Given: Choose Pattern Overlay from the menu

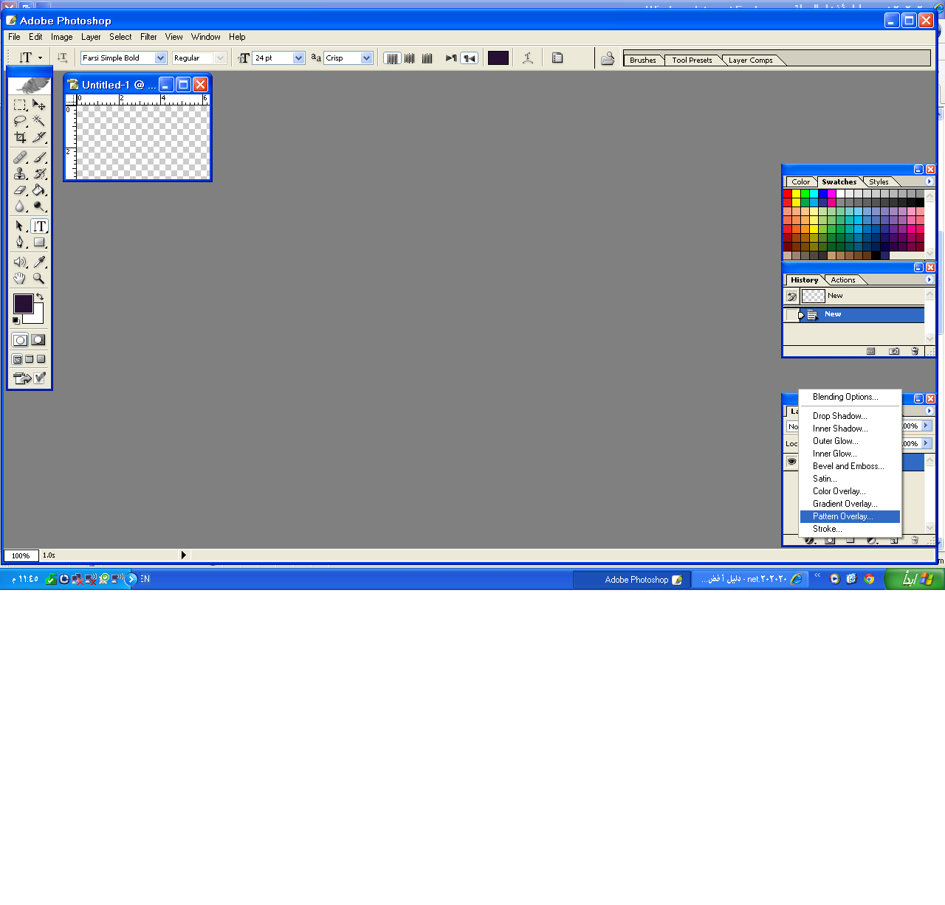Looking at the screenshot, I should [x=842, y=516].
